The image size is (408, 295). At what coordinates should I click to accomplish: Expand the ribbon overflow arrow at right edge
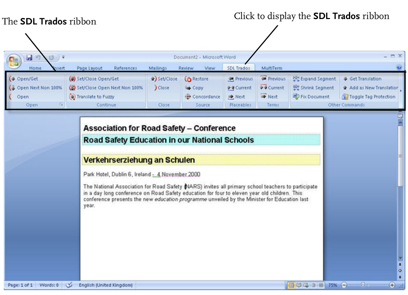pyautogui.click(x=401, y=90)
